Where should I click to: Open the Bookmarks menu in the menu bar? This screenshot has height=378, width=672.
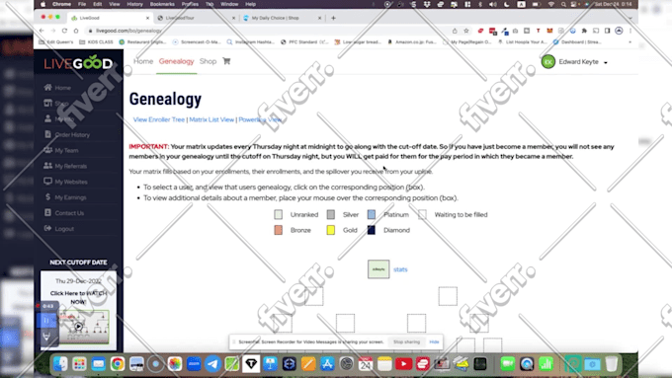click(162, 4)
